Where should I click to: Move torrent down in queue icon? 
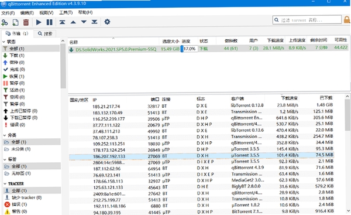tap(84, 22)
